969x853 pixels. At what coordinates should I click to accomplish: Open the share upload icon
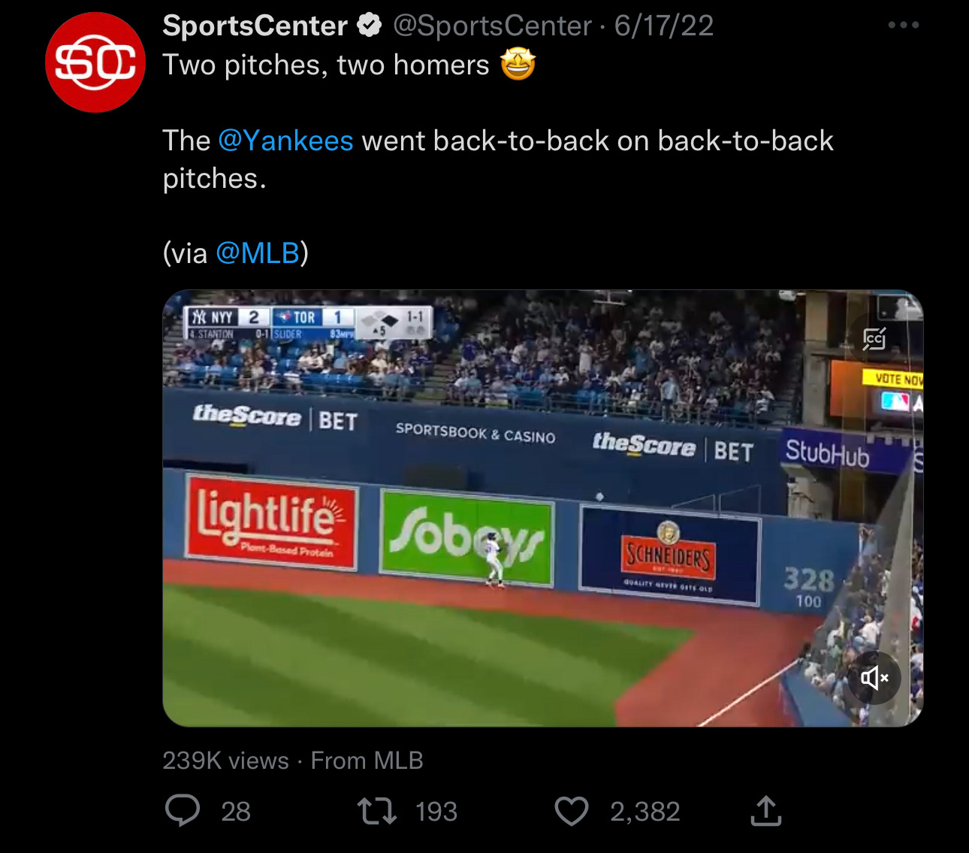pos(766,811)
